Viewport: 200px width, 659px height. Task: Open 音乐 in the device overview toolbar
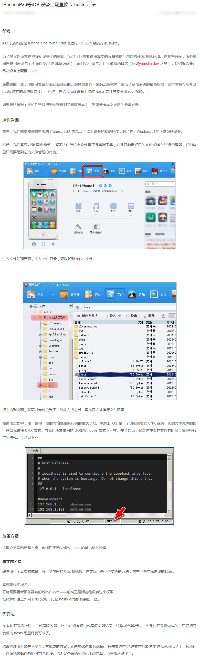click(x=110, y=171)
